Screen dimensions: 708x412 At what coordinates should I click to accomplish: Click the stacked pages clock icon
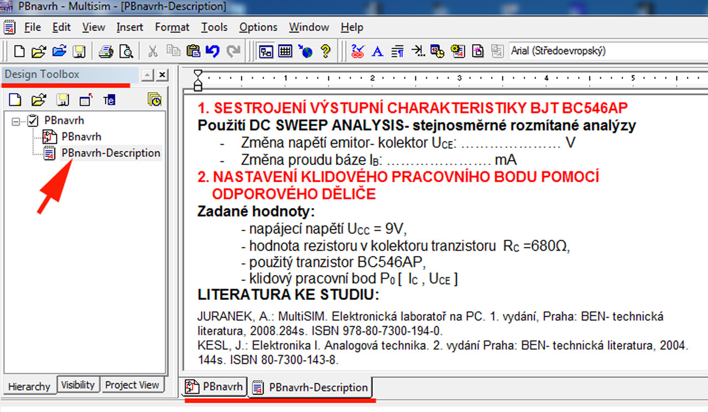click(x=154, y=100)
